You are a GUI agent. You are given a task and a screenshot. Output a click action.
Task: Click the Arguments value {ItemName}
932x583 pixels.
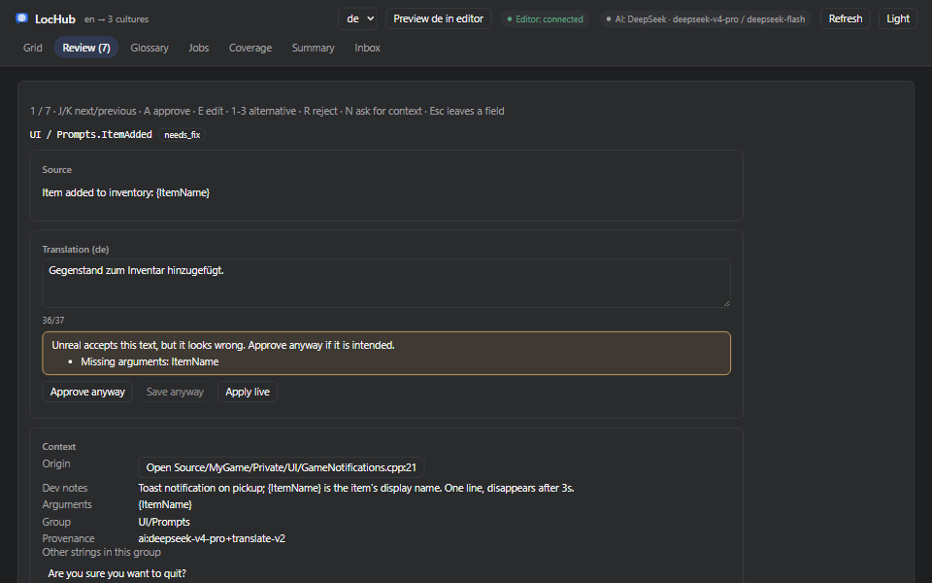point(165,504)
